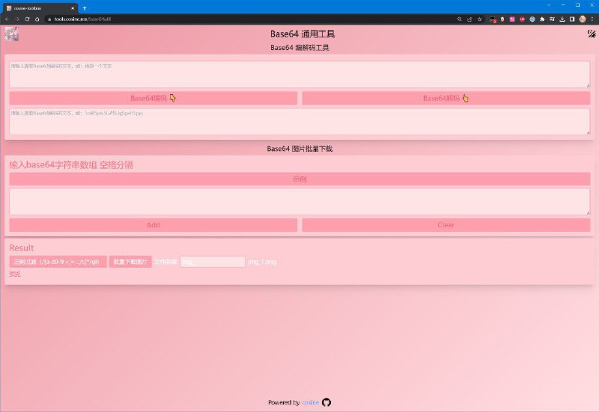Toggle the theme icon at the page's top-right
The width and height of the screenshot is (599, 412).
pos(591,34)
